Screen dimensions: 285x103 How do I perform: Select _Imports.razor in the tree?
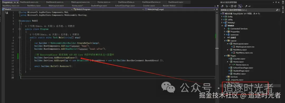tap(237, 80)
